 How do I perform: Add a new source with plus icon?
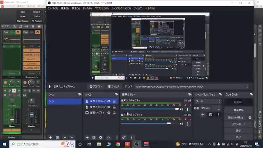click(87, 137)
